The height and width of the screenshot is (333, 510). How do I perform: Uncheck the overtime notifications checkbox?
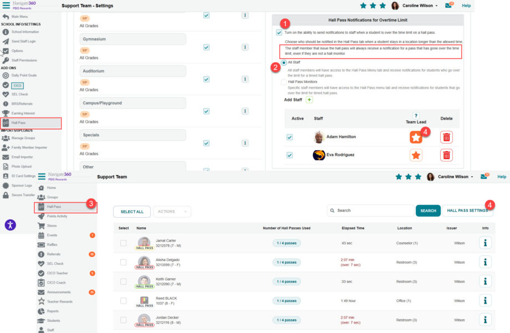click(279, 33)
